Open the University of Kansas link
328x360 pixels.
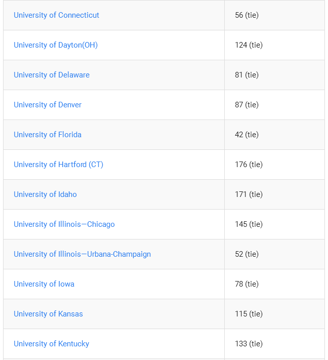tap(48, 313)
